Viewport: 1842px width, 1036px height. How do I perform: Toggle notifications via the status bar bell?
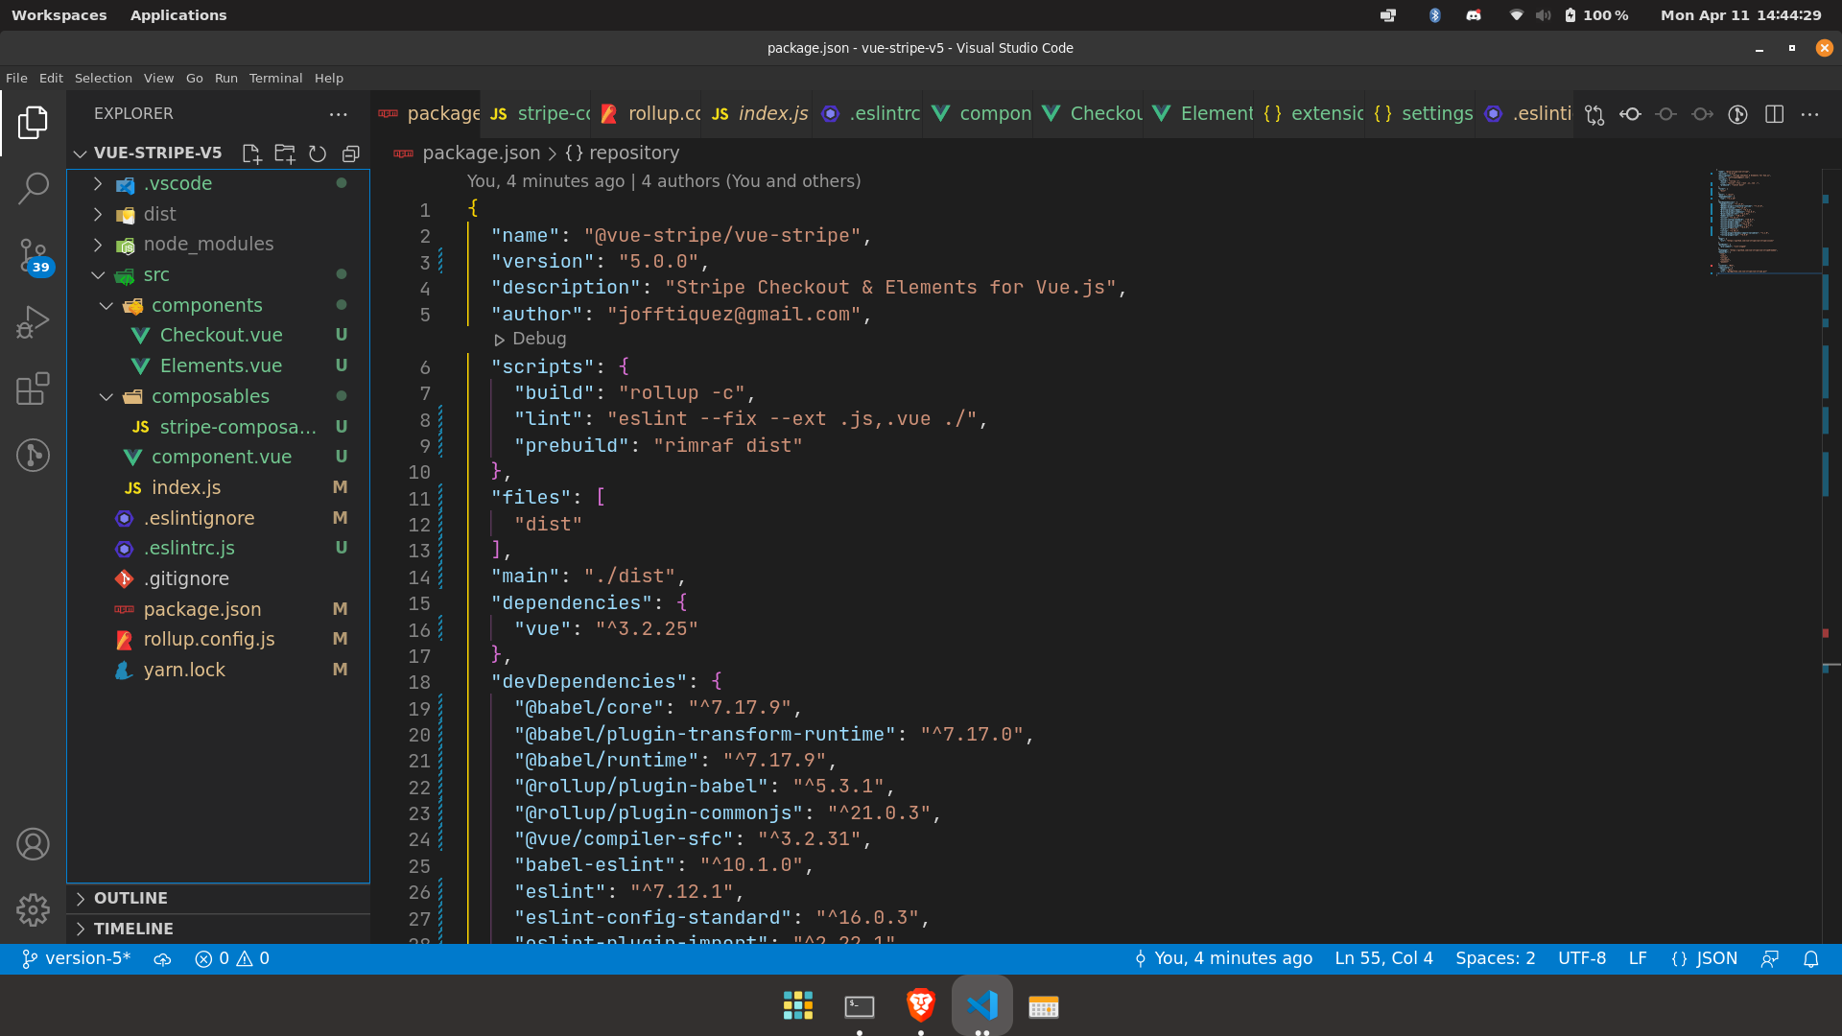(1811, 958)
